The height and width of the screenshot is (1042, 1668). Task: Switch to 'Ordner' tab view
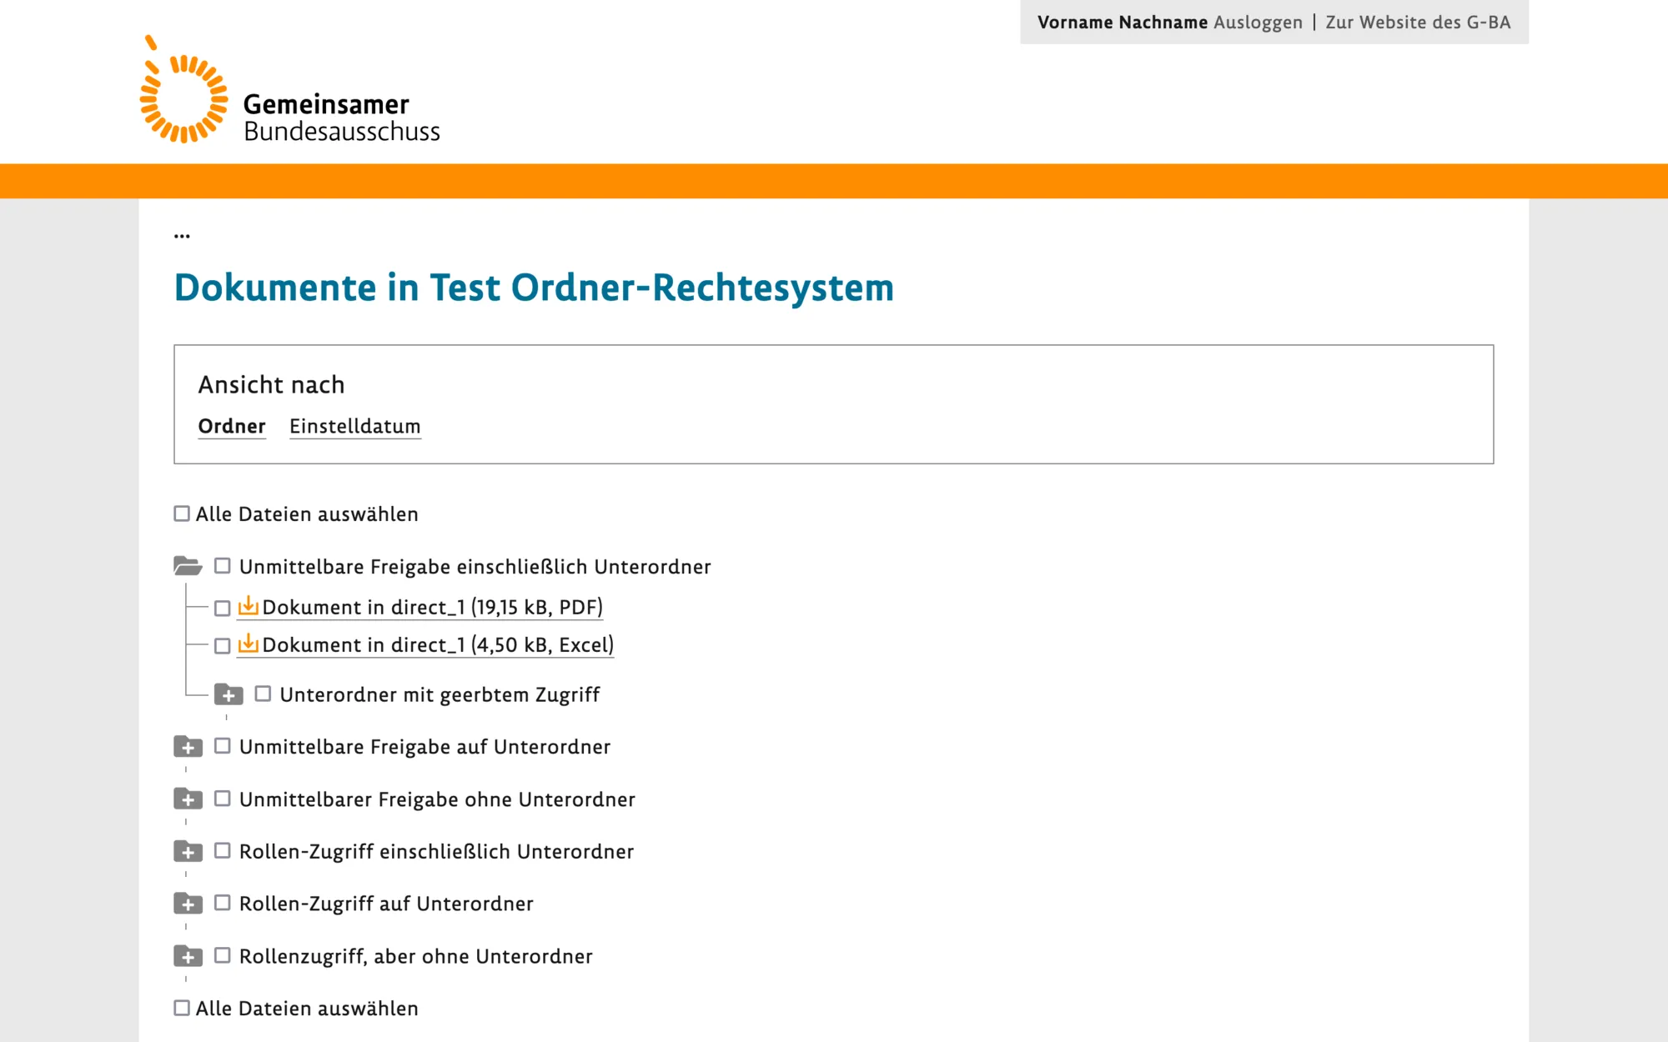coord(232,428)
